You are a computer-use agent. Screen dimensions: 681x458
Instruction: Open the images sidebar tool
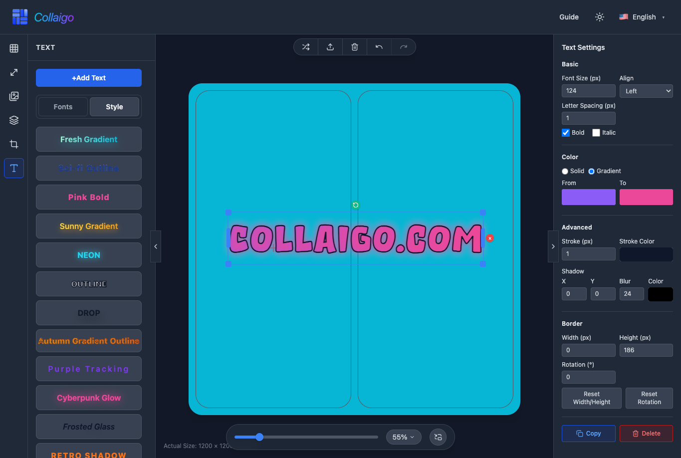14,96
